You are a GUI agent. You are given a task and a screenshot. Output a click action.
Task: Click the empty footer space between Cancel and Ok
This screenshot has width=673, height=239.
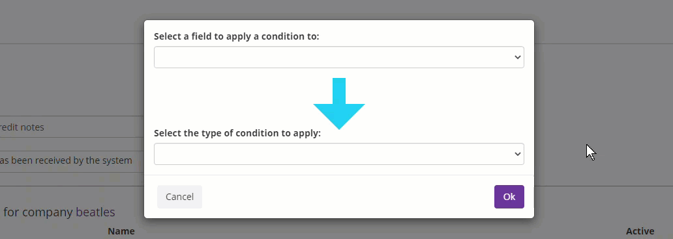click(x=348, y=197)
